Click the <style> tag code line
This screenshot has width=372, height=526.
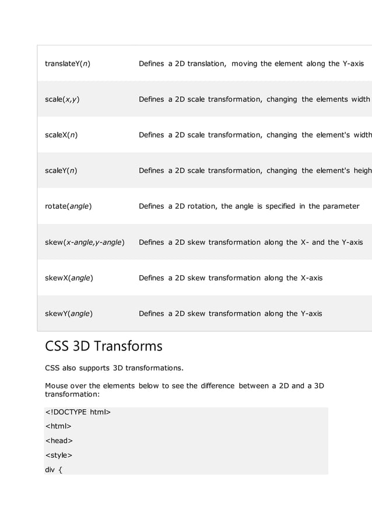point(58,455)
